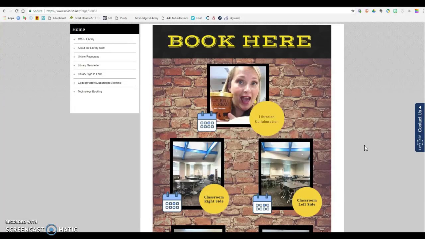Open the Save to Google Drive extension
Viewport: 425px width, 239px height.
(x=374, y=11)
